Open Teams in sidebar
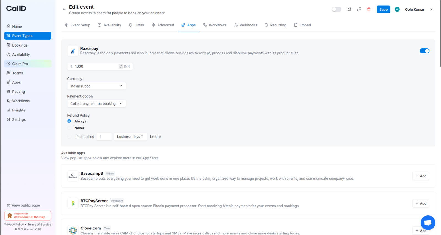The width and height of the screenshot is (441, 235). [28, 73]
